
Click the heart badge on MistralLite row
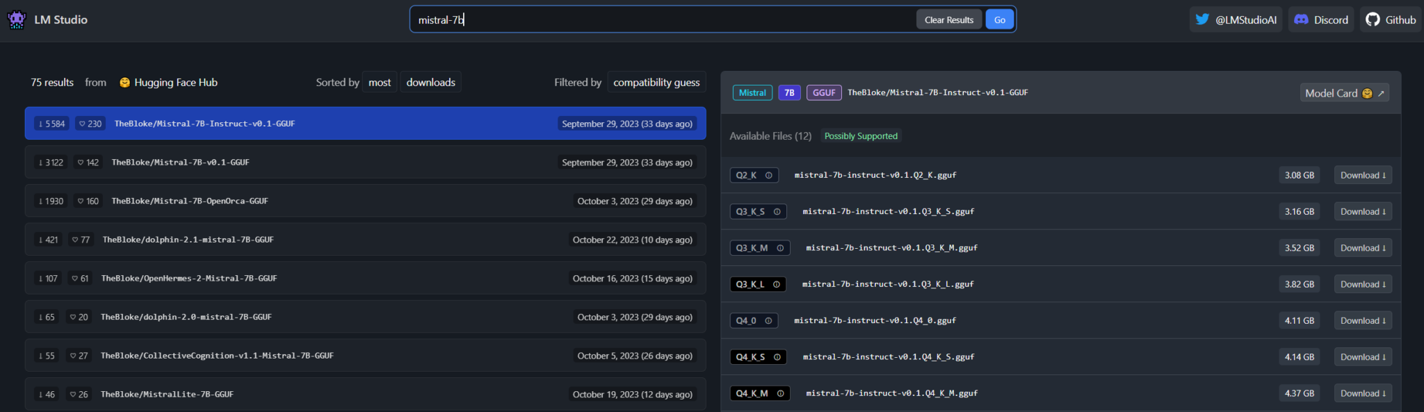[78, 395]
